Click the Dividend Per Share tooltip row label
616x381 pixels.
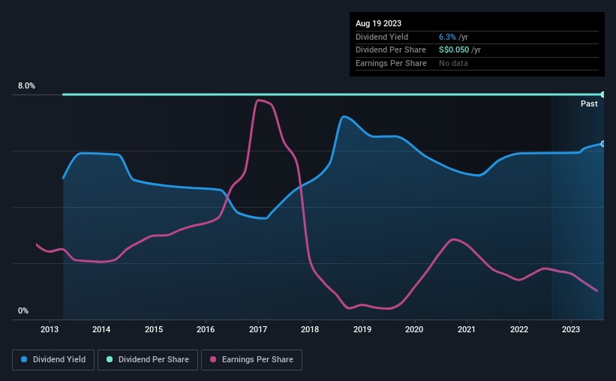click(x=390, y=50)
